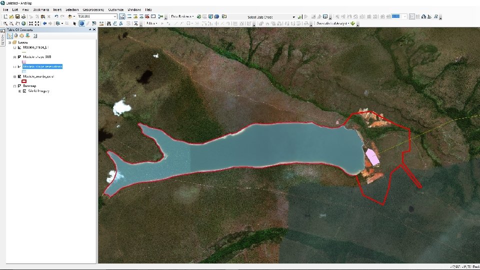Open the docked Results tab
Image resolution: width=480 pixels, height=270 pixels.
pos(2,37)
